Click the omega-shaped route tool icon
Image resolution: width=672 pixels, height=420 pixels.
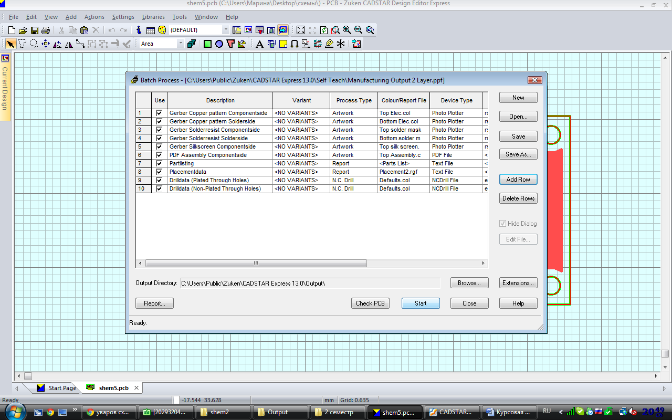(x=295, y=44)
